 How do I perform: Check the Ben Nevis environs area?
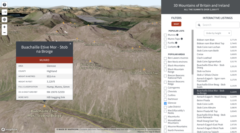coord(165,62)
